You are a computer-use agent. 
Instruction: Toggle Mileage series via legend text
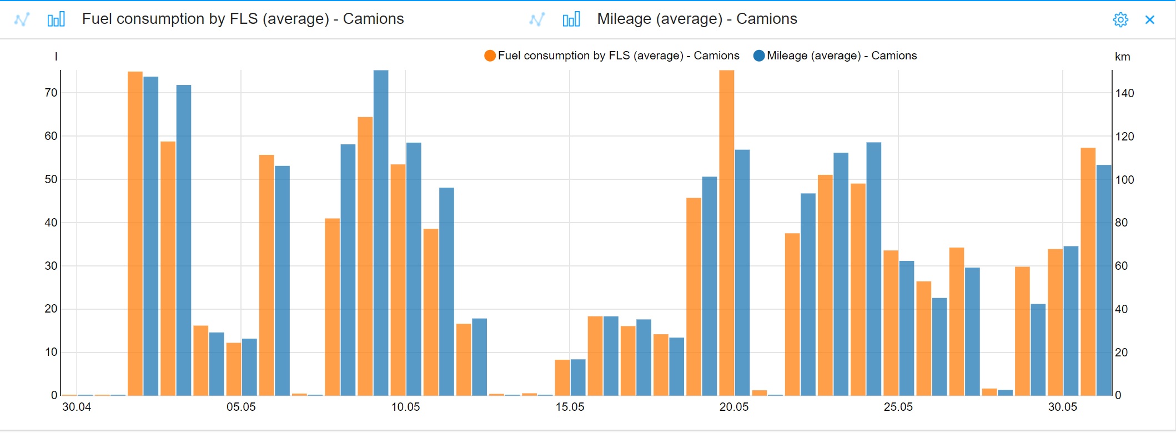coord(842,56)
